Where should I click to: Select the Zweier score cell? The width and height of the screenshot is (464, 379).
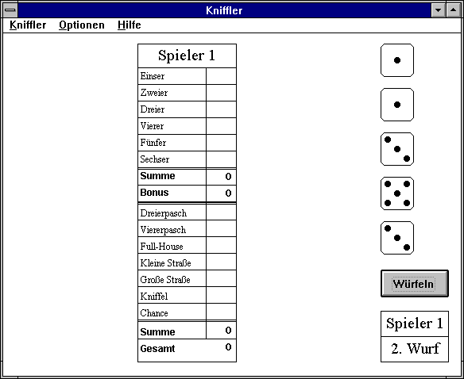coord(221,93)
